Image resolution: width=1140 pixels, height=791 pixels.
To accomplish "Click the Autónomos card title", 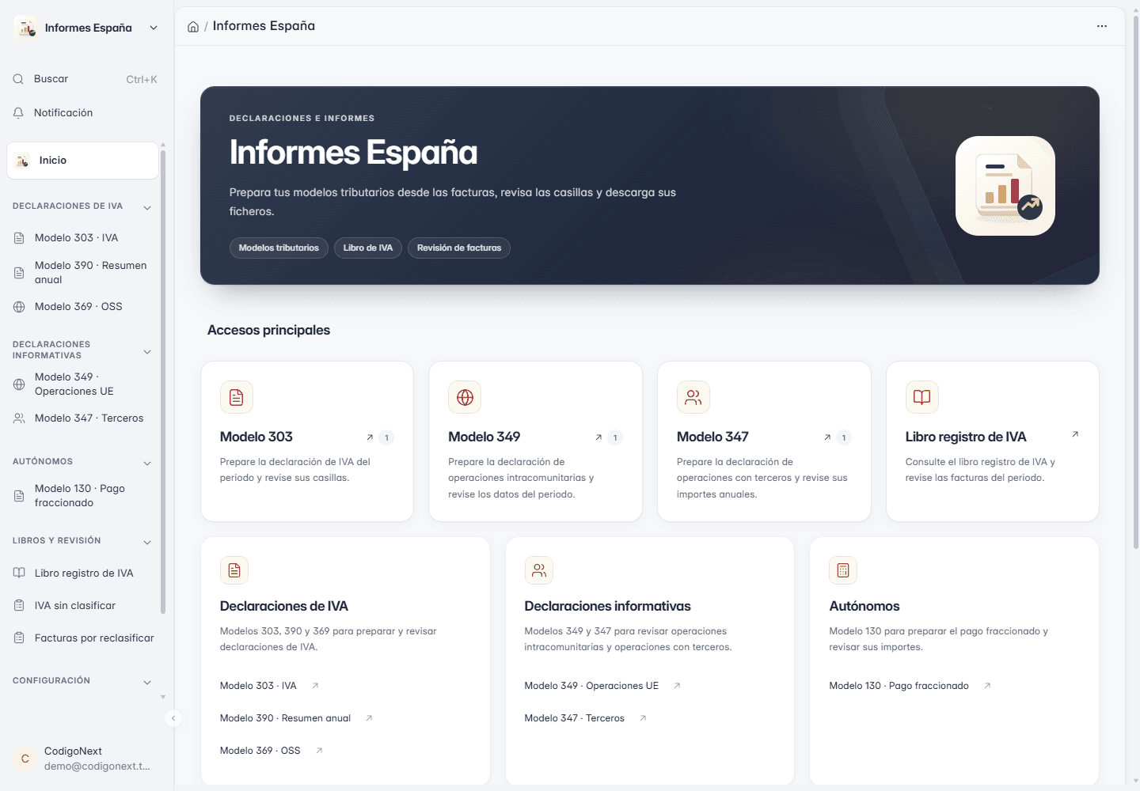I will [x=864, y=606].
